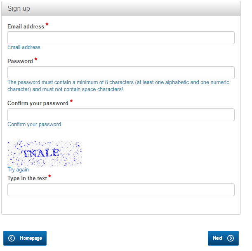Focus the captcha text input field

pos(121,190)
